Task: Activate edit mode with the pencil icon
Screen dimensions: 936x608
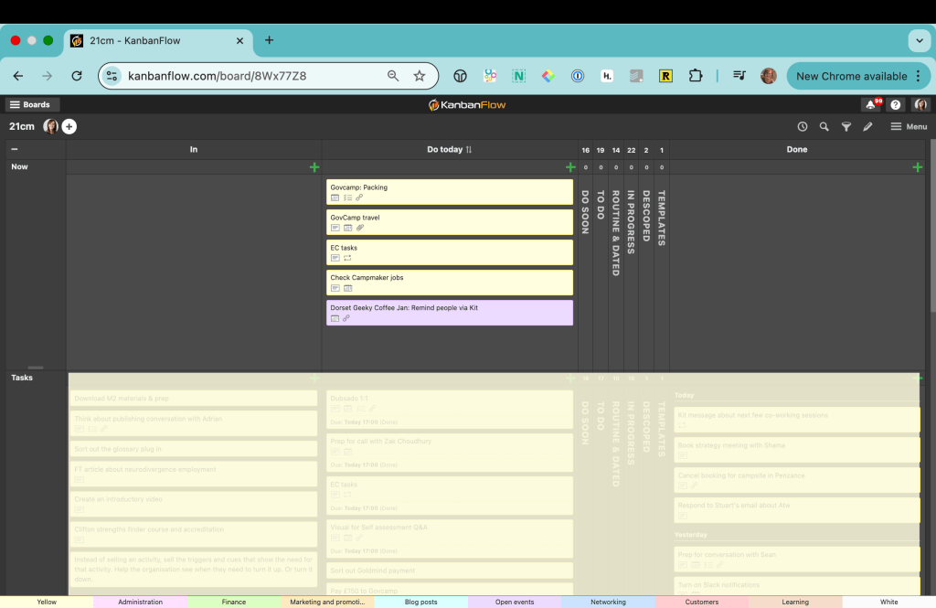Action: tap(867, 126)
